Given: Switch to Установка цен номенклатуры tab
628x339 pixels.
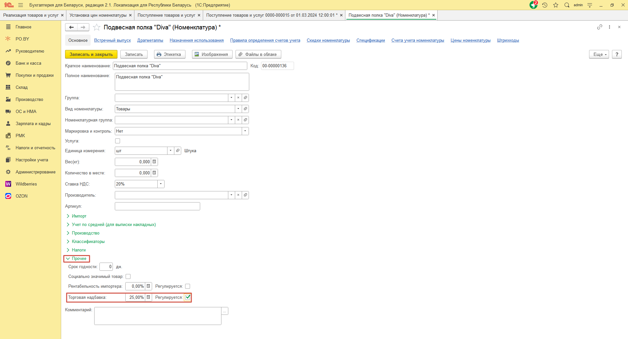Looking at the screenshot, I should click(x=98, y=15).
